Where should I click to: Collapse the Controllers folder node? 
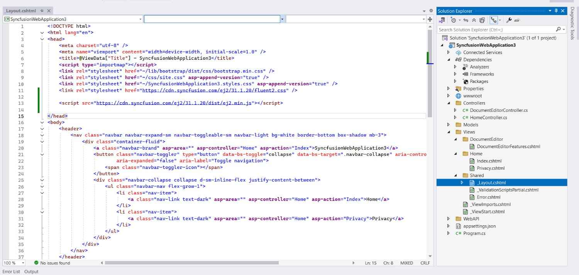click(x=448, y=103)
